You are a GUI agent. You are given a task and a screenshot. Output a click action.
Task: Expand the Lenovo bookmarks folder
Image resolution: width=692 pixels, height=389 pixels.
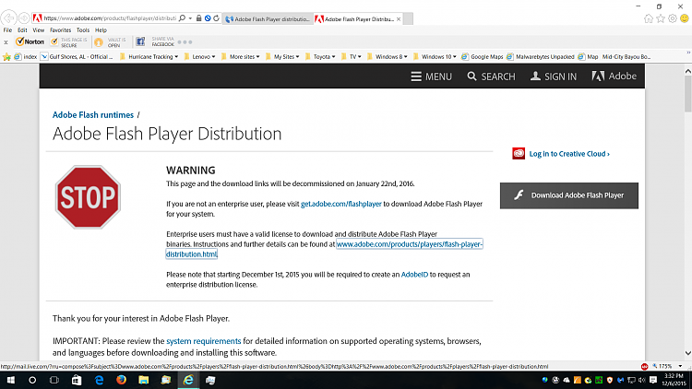coord(200,56)
